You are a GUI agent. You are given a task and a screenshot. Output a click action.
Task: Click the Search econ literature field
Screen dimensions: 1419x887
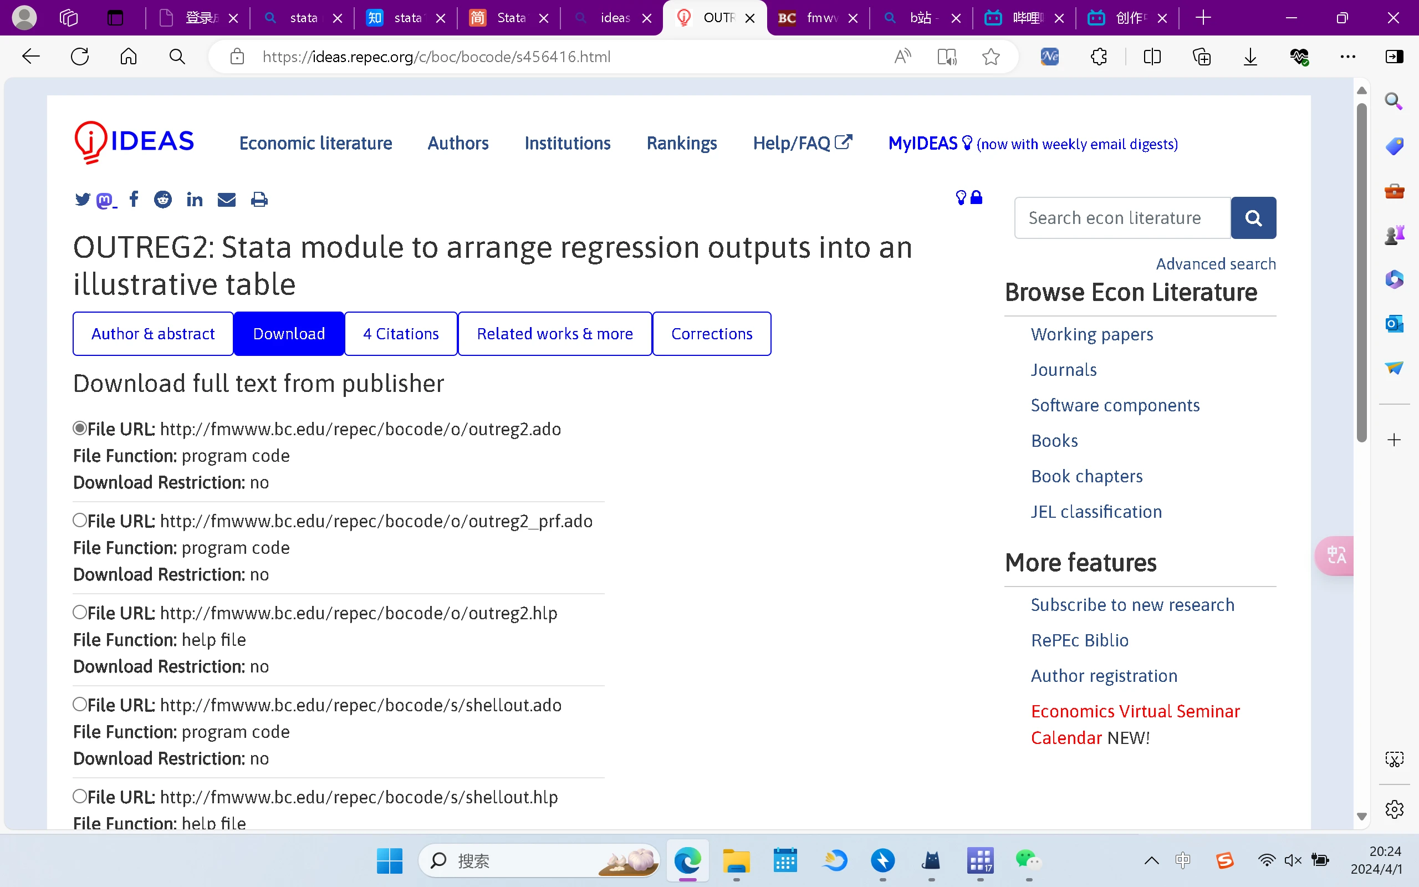[1122, 218]
